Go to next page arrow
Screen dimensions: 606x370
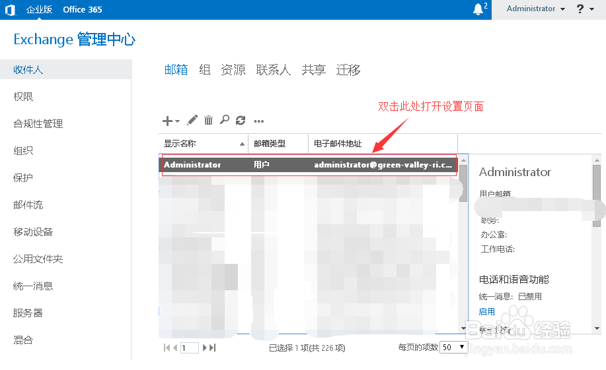206,348
